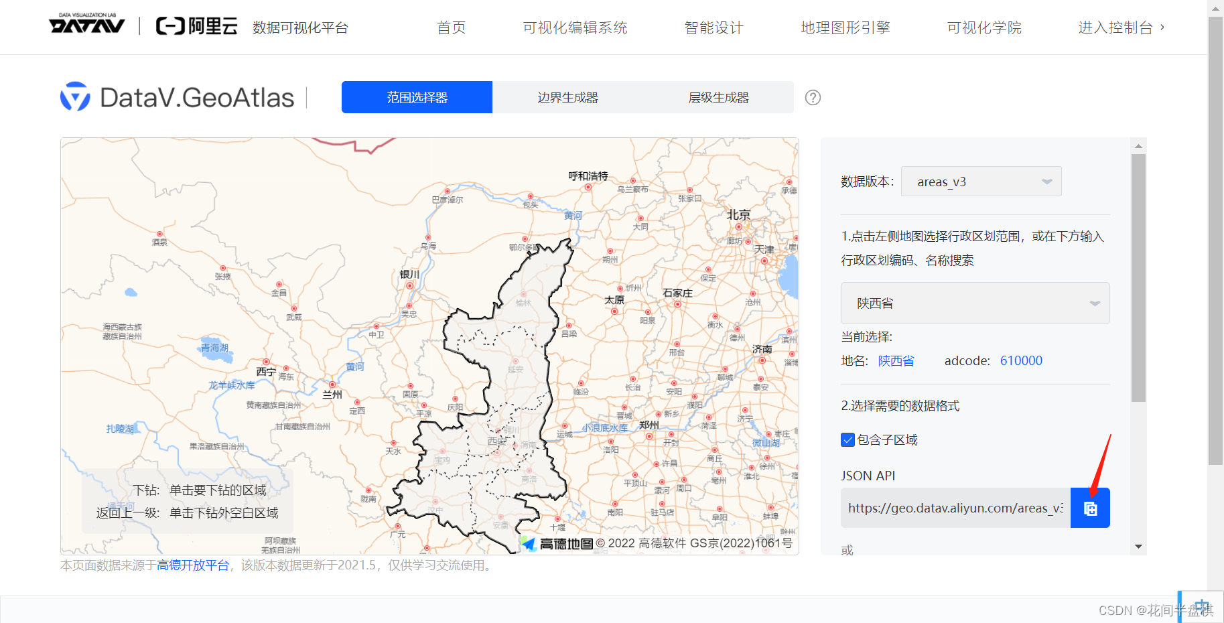The height and width of the screenshot is (623, 1224).
Task: Open the 陕西省 region selector dropdown
Action: (x=975, y=303)
